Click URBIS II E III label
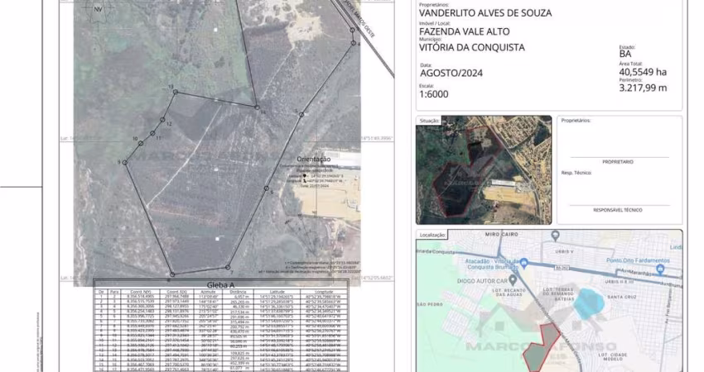 tap(619, 282)
